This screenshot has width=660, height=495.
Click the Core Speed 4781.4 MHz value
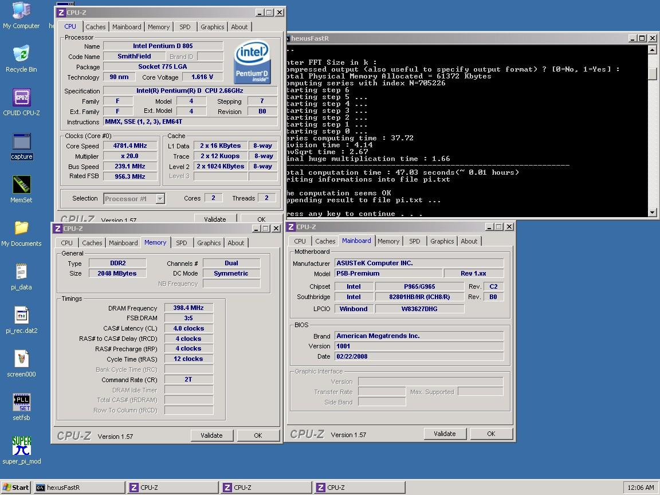[x=130, y=146]
